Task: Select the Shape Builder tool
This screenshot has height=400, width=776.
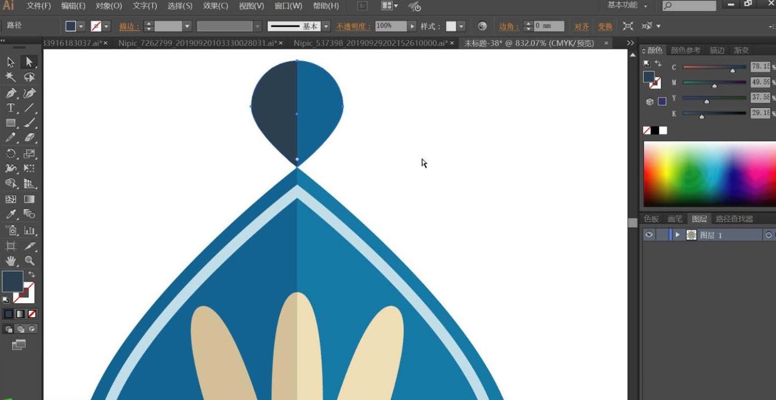Action: (11, 184)
